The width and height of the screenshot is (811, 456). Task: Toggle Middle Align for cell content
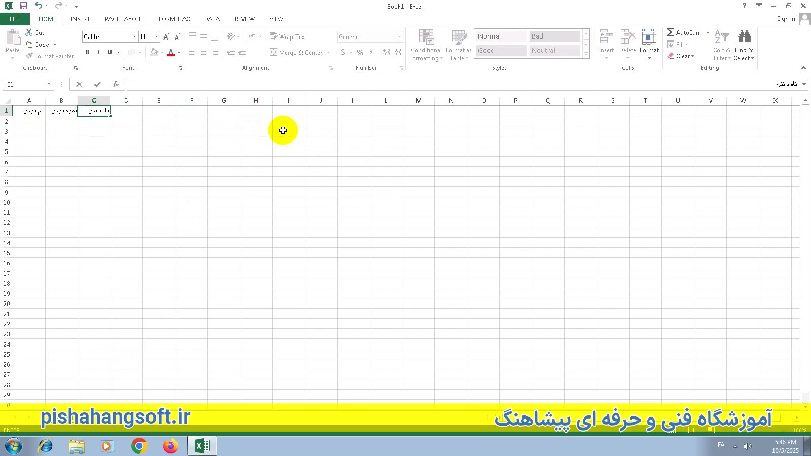(204, 36)
